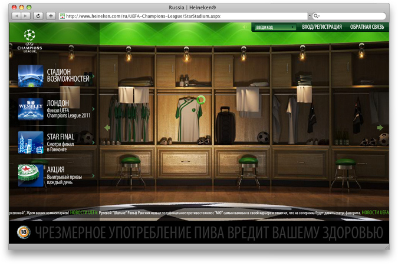Click the browser search field
The width and height of the screenshot is (398, 266).
pos(349,16)
